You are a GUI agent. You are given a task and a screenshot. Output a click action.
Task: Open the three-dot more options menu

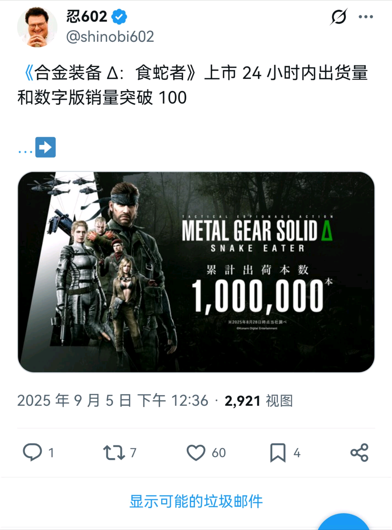(x=366, y=17)
